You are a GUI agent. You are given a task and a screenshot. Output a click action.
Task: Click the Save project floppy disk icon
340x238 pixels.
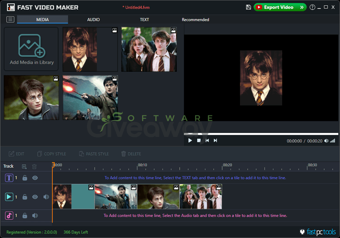[248, 7]
